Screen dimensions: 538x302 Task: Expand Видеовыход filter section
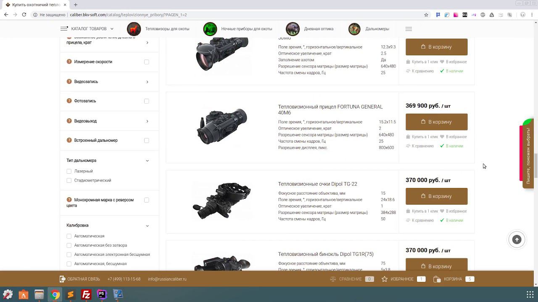(147, 121)
